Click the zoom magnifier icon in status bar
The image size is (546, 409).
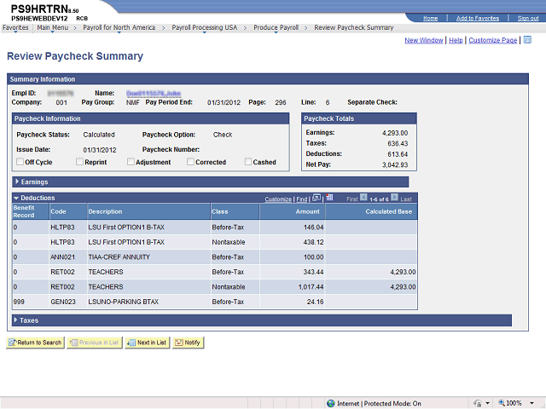click(502, 403)
